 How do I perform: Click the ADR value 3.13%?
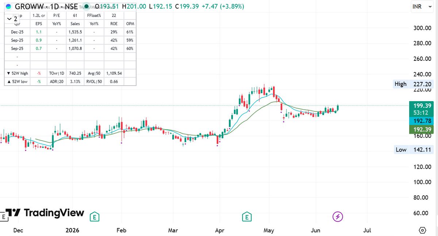(x=75, y=82)
